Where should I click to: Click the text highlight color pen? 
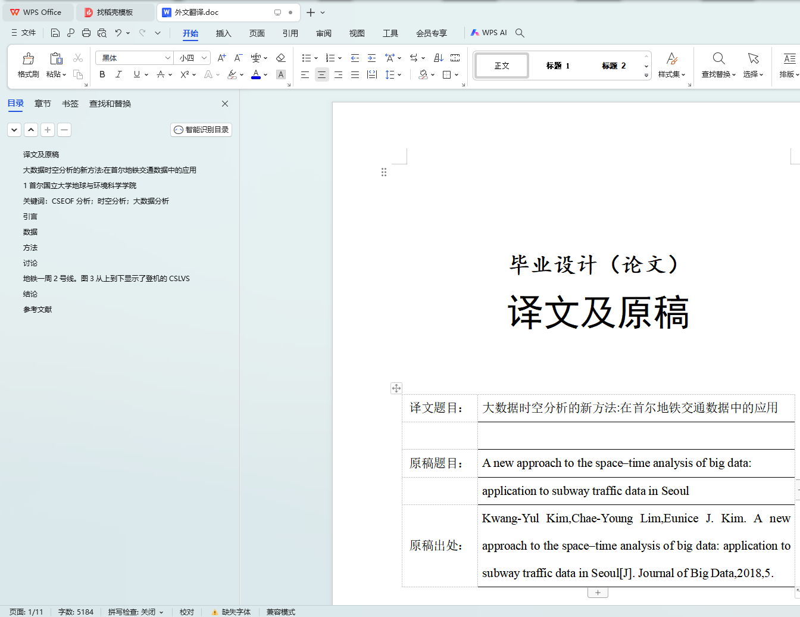(x=232, y=74)
